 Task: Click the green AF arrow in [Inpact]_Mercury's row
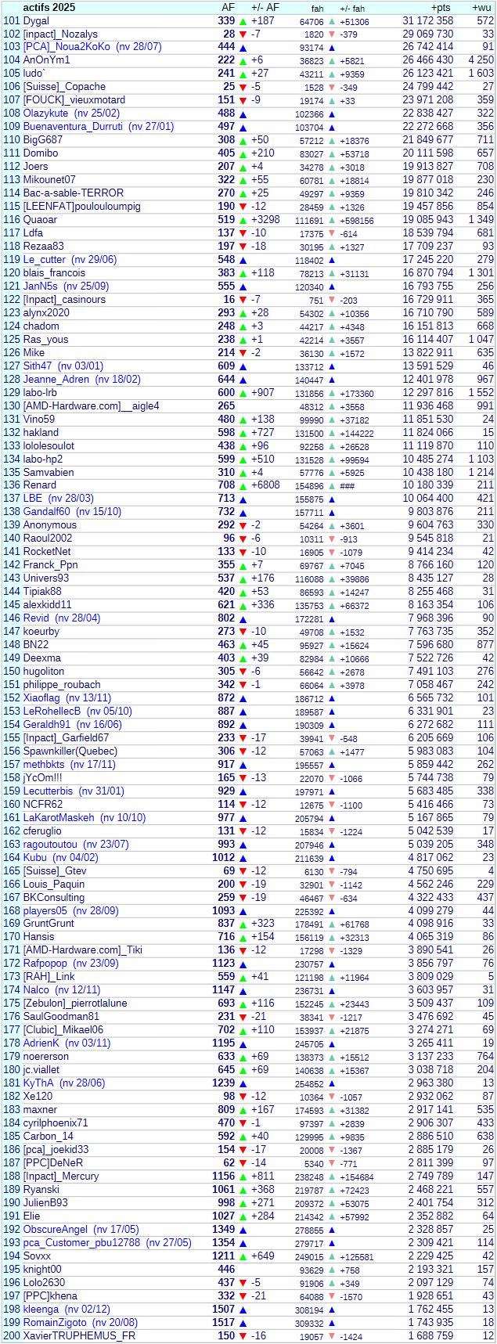click(x=243, y=1176)
